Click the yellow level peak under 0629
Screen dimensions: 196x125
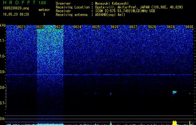[x=174, y=122]
